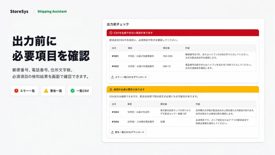Click the StoreSys logo text
This screenshot has height=155, width=275.
click(19, 11)
